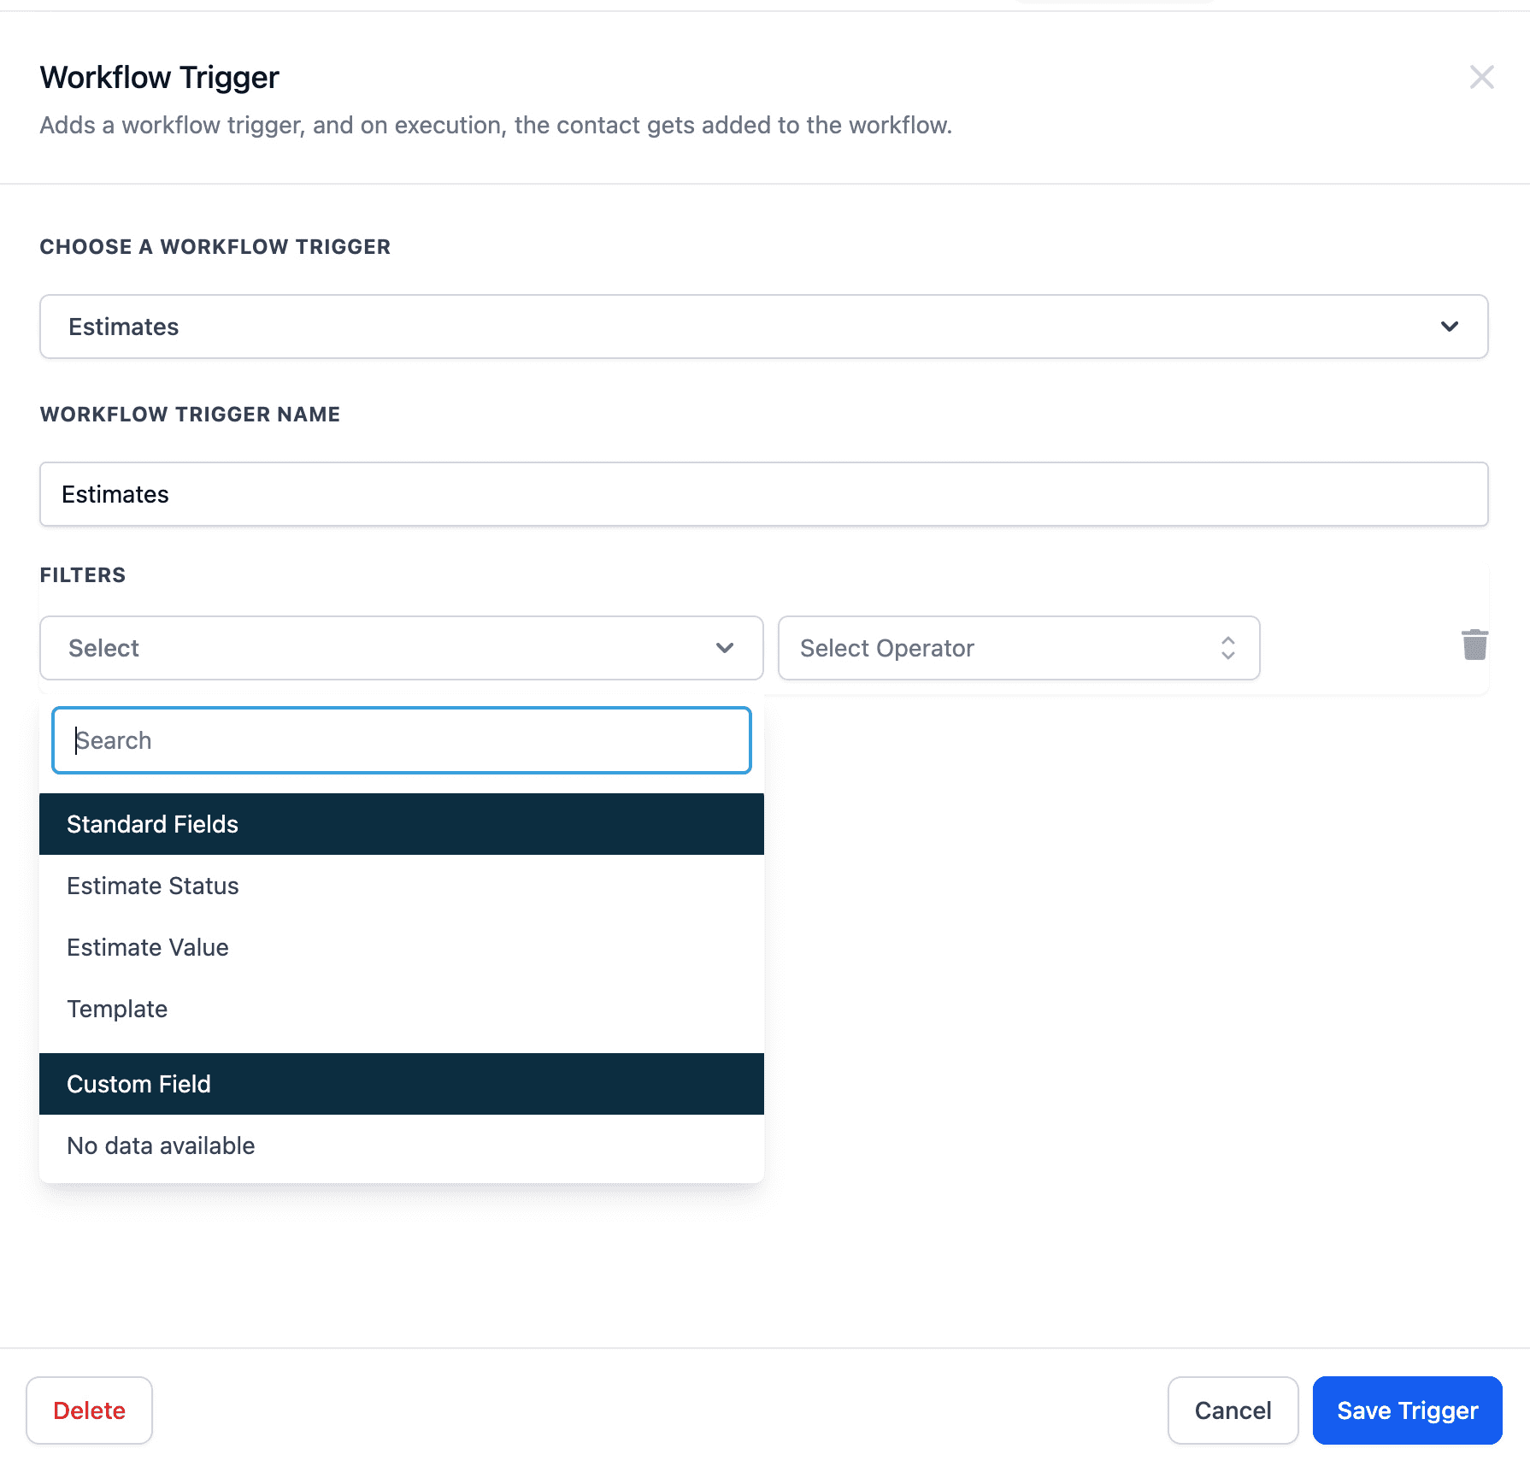Image resolution: width=1530 pixels, height=1472 pixels.
Task: Open the Select Operator dropdown
Action: [1019, 648]
